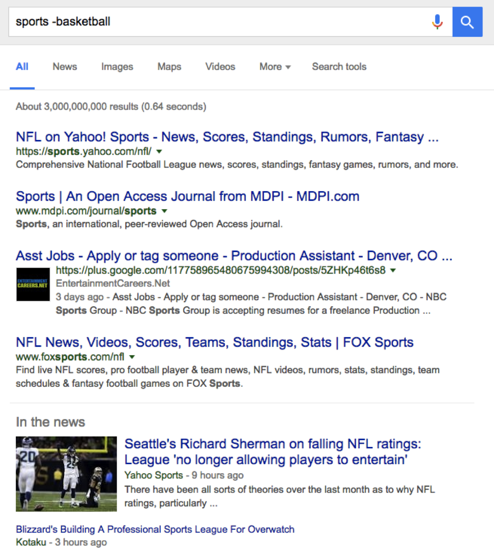
Task: Open the MDPI Sports journal result
Action: (x=187, y=196)
